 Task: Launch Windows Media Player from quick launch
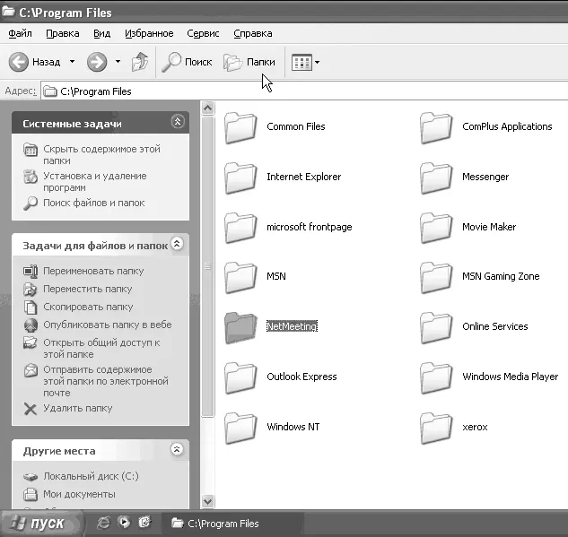[124, 522]
